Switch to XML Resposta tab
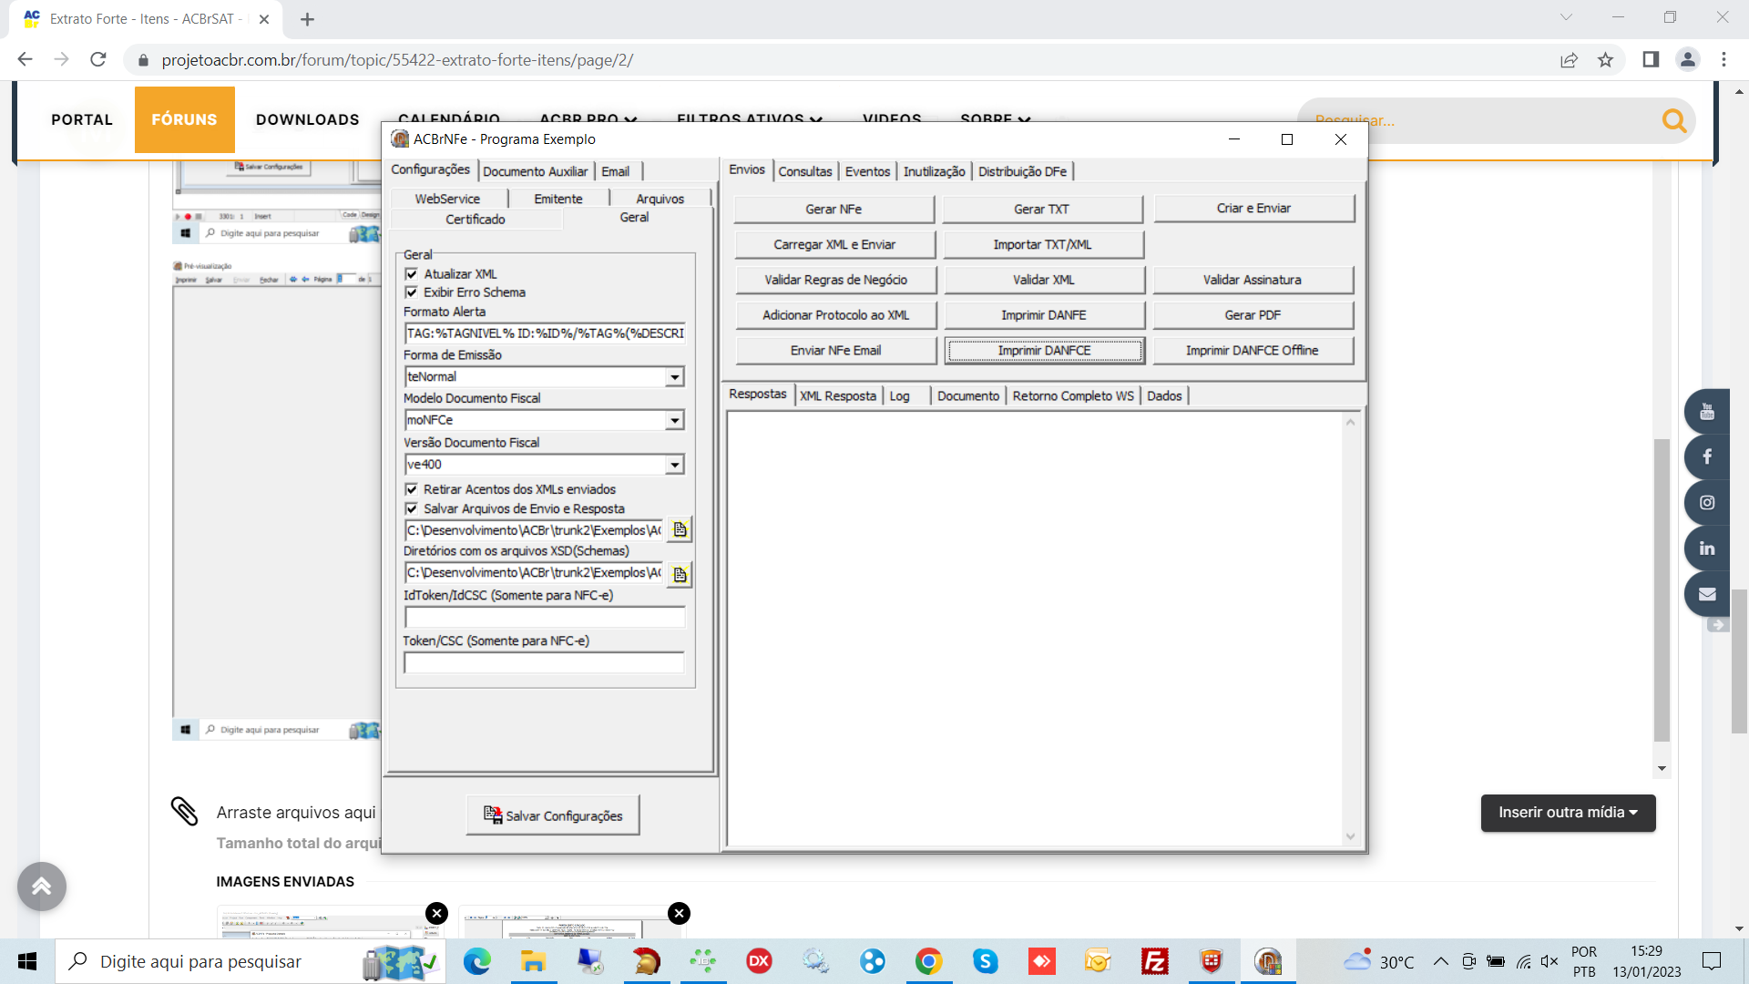 (838, 395)
